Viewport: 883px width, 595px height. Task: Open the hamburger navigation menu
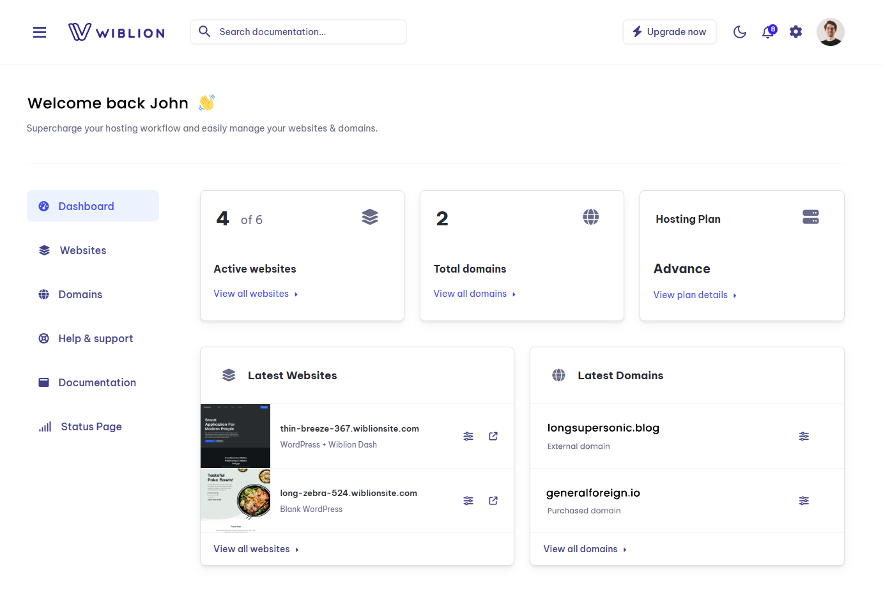point(39,32)
